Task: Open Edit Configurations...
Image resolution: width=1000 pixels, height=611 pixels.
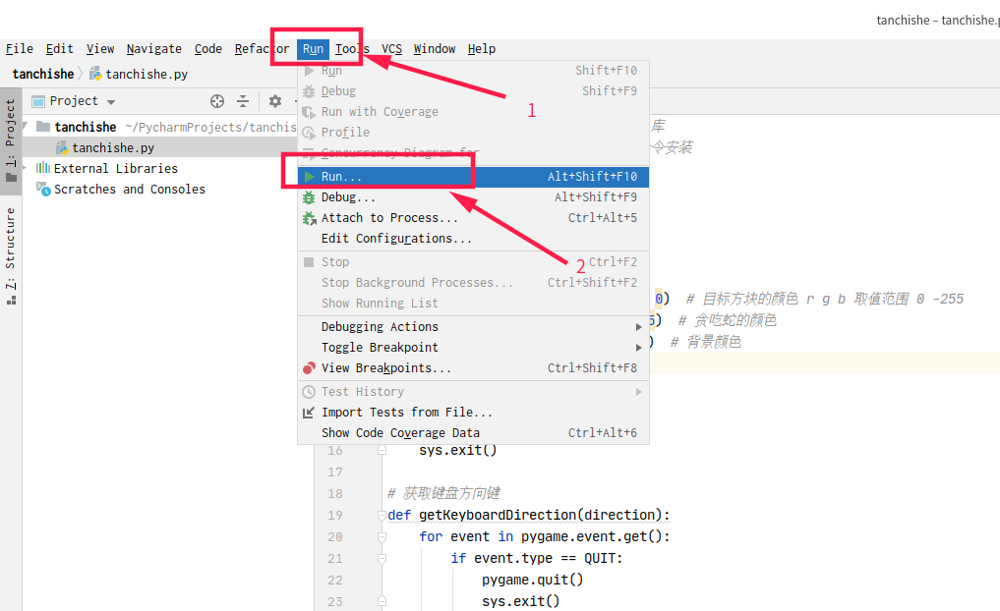Action: click(x=473, y=239)
